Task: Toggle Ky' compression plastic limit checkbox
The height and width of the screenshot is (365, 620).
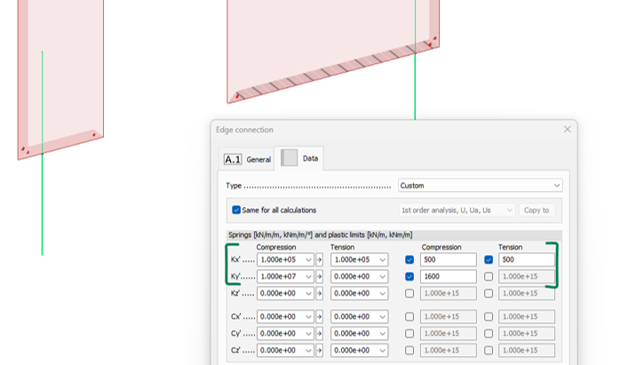Action: coord(409,276)
